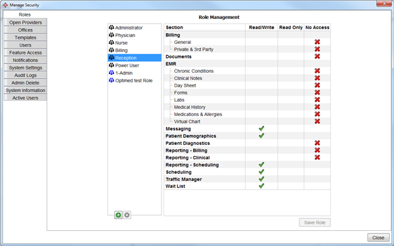The width and height of the screenshot is (394, 246).
Task: Click the Billing section header row
Action: tap(248, 35)
